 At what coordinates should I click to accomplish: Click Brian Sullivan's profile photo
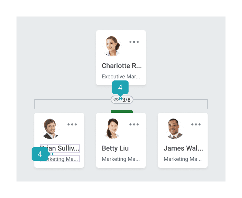pyautogui.click(x=51, y=128)
